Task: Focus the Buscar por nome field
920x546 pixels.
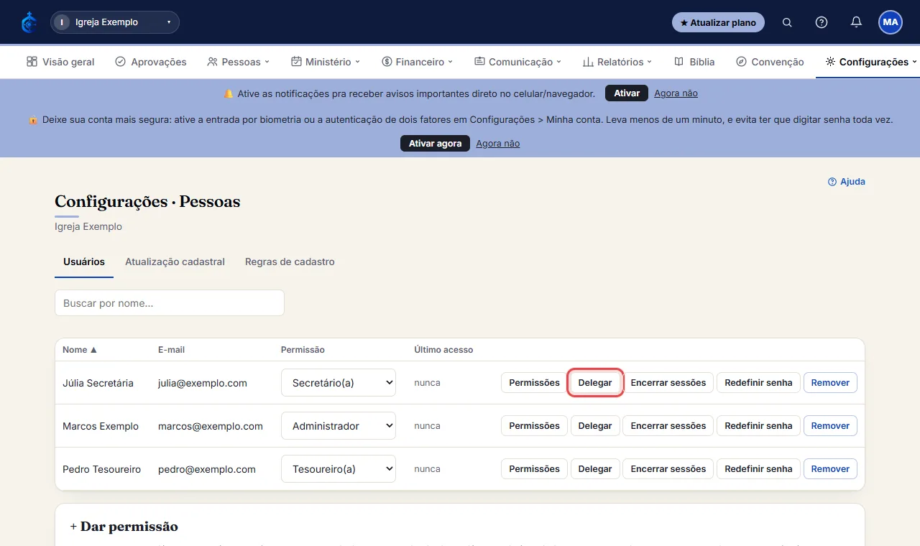Action: coord(170,303)
